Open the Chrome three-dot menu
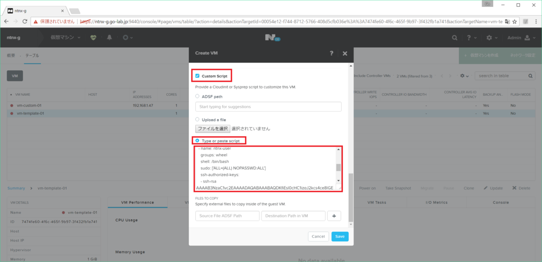The width and height of the screenshot is (542, 262). click(536, 21)
